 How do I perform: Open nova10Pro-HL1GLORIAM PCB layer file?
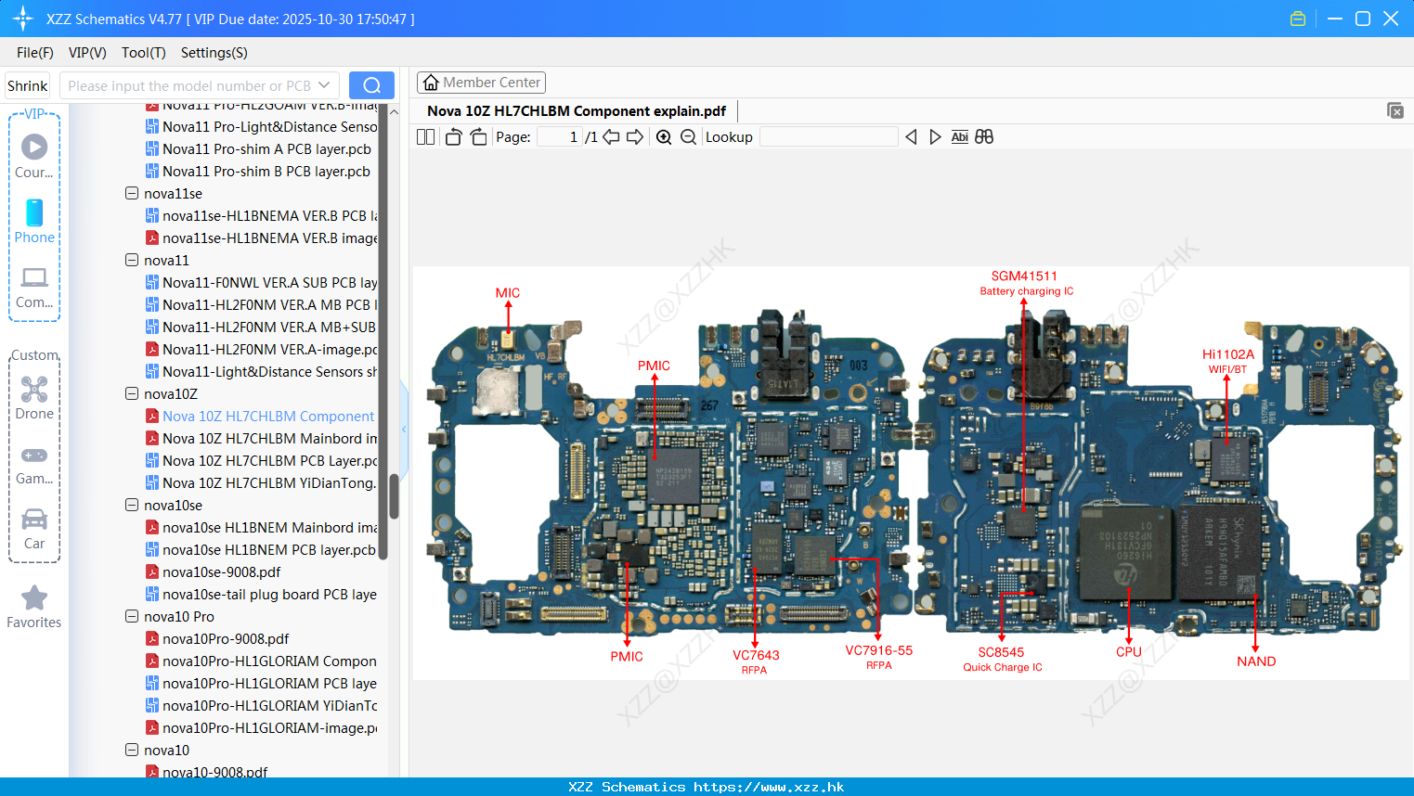tap(262, 683)
